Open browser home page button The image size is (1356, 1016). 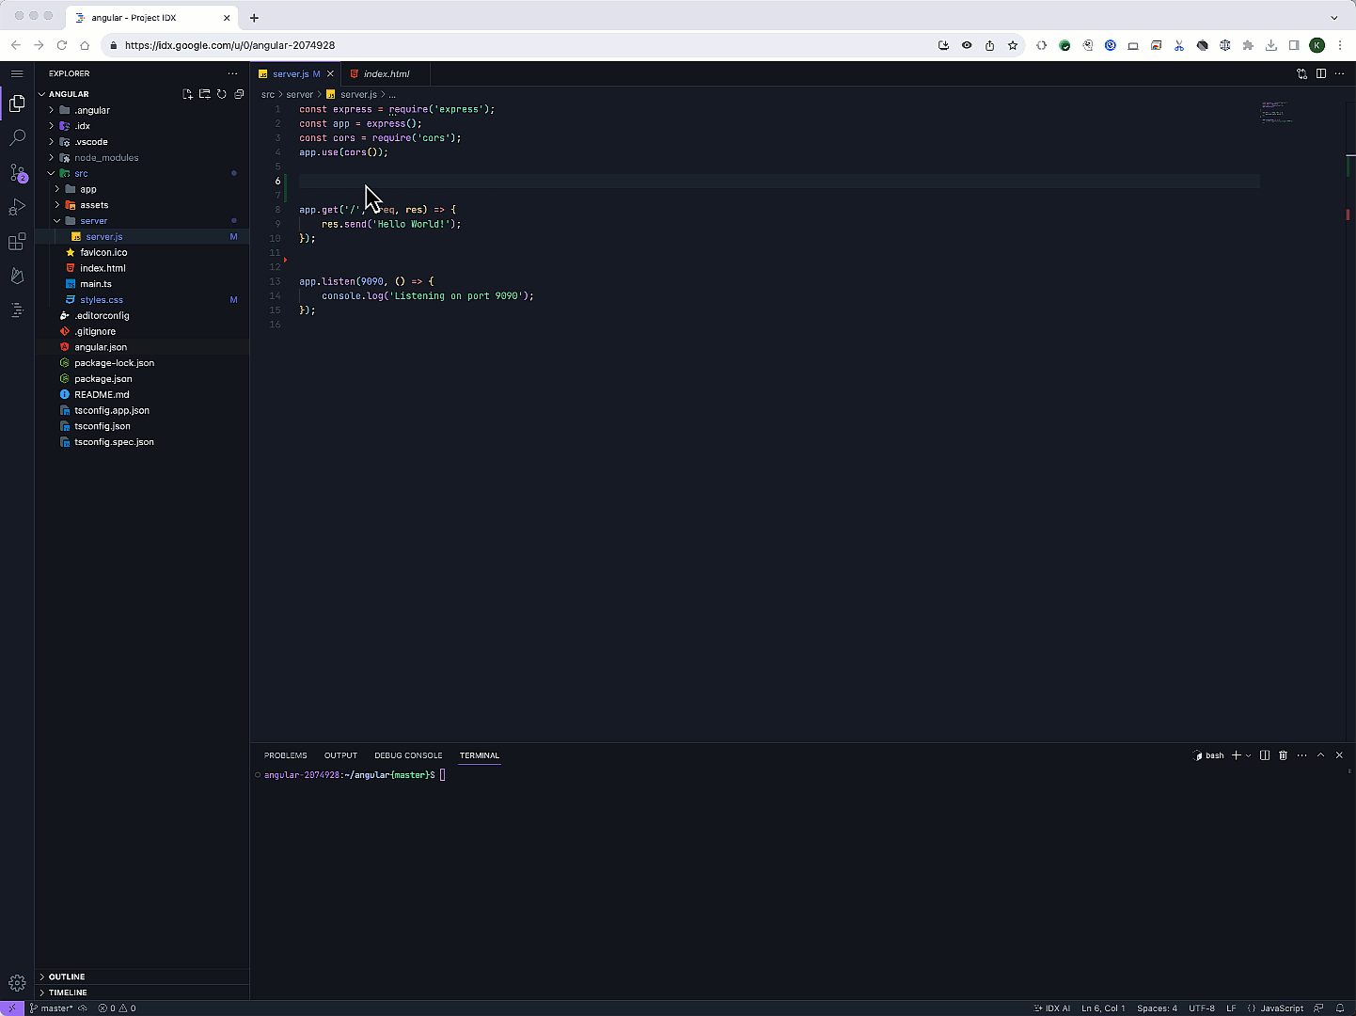click(x=85, y=45)
